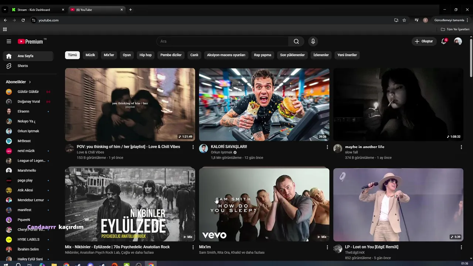Open Love & Chill Vibes channel avatar

click(69, 149)
